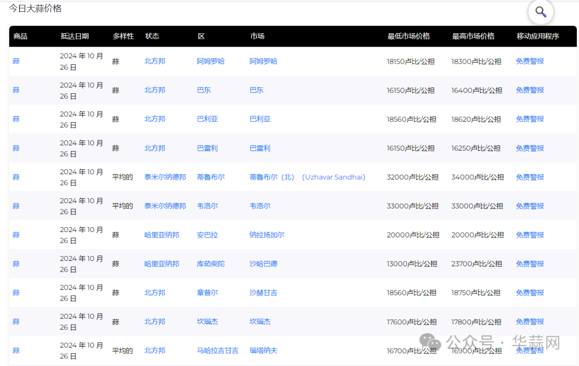Open 章普尔 district link
Viewport: 579px width, 366px height.
(x=207, y=293)
